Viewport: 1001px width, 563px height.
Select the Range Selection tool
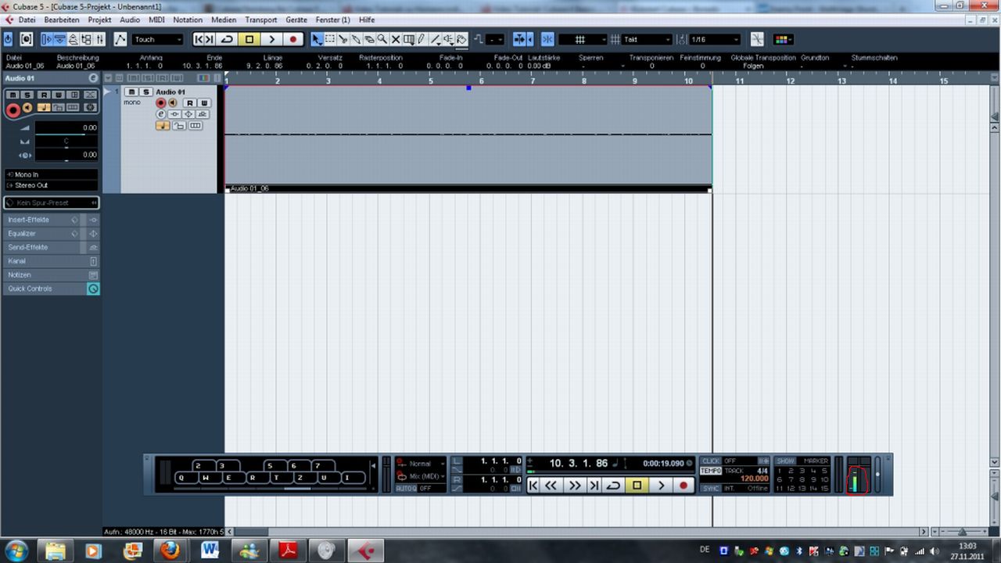(x=330, y=39)
